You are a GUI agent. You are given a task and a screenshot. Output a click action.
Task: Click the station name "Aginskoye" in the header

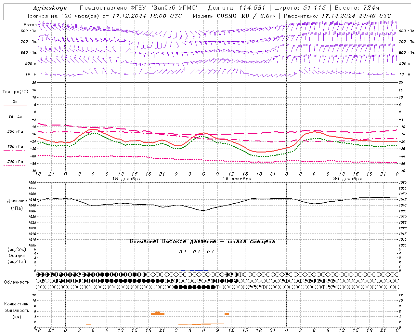(50, 8)
